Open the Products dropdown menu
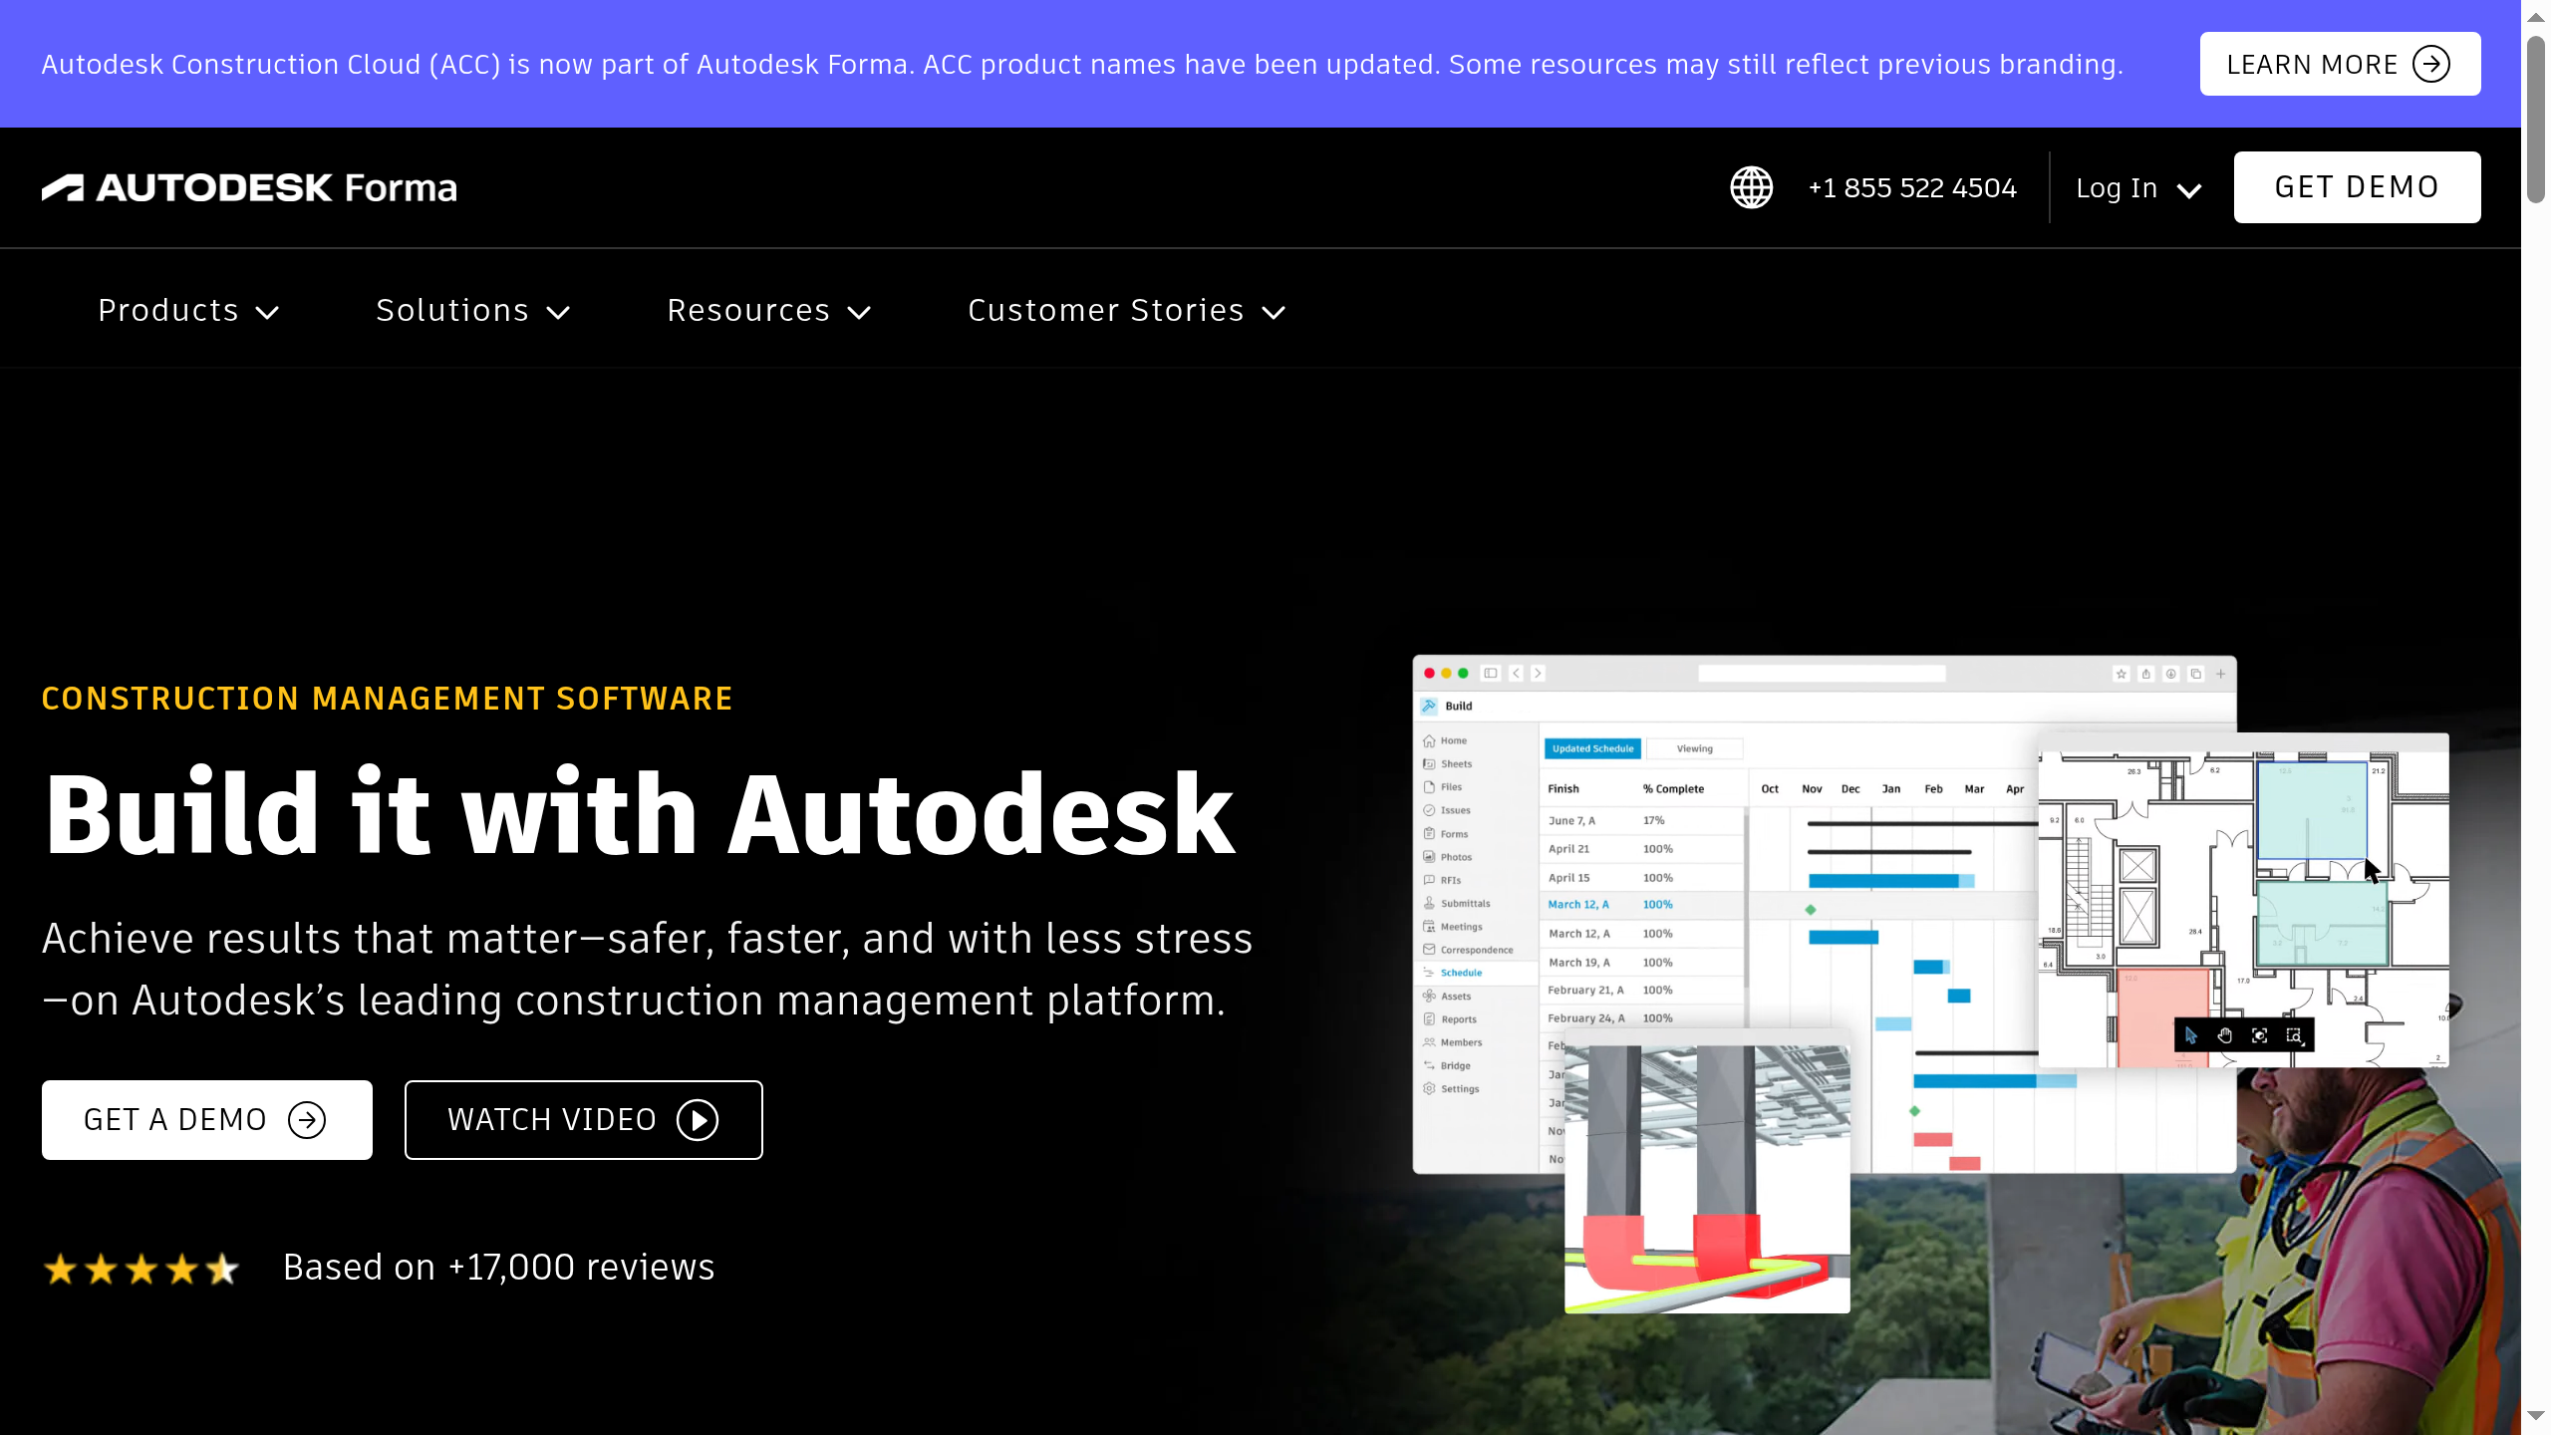This screenshot has height=1435, width=2551. point(188,310)
